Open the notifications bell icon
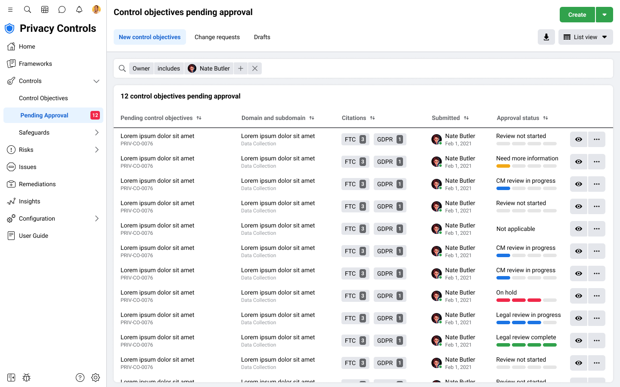Viewport: 620px width, 387px height. (x=79, y=9)
